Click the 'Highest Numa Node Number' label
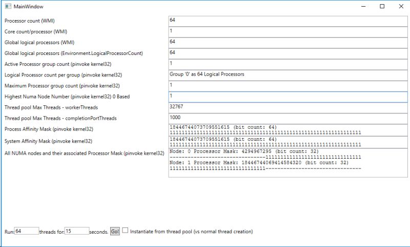Screen dimensions: 410x247 (67, 97)
